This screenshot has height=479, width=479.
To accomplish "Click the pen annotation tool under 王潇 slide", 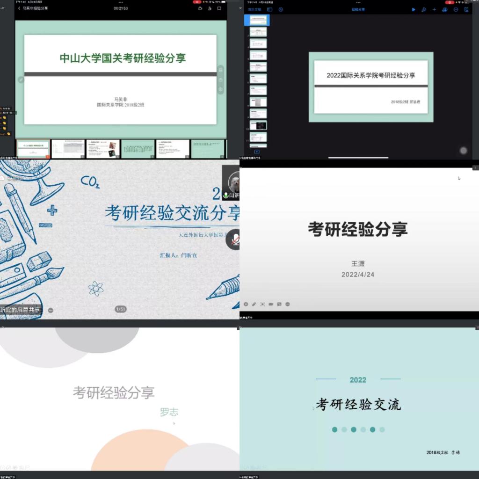I will click(x=254, y=304).
